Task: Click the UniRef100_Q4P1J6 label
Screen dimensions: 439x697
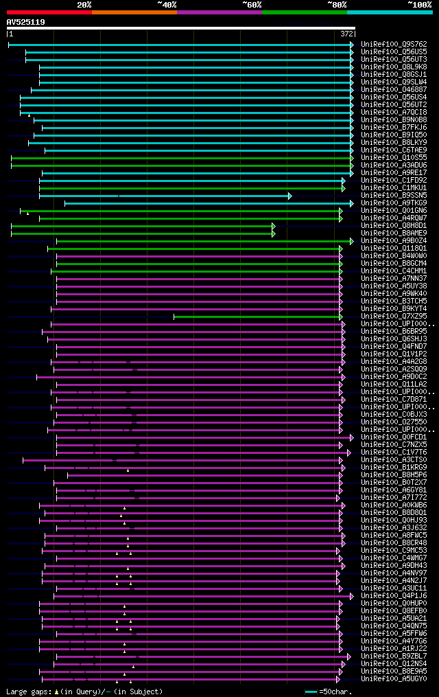Action: click(x=394, y=596)
